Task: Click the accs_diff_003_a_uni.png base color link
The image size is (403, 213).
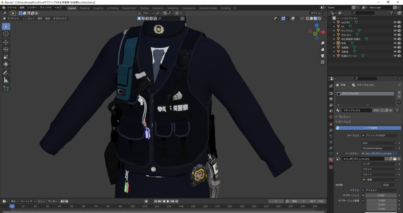Action: pyautogui.click(x=379, y=154)
